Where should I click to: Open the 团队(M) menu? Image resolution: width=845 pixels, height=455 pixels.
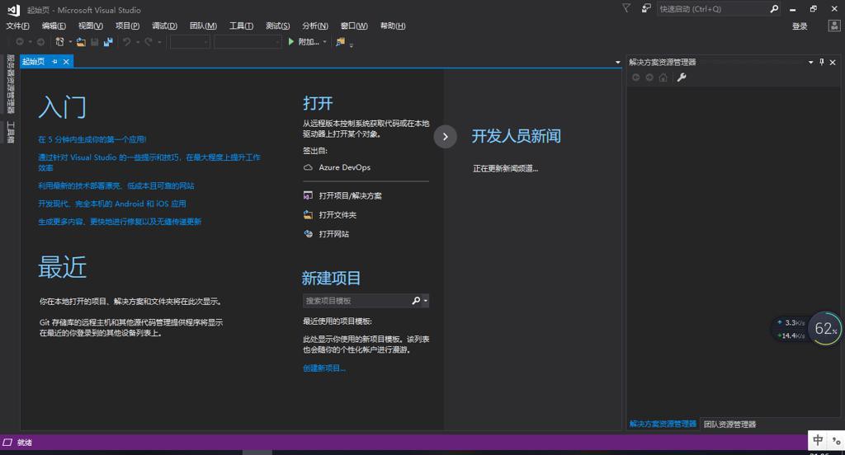(203, 26)
